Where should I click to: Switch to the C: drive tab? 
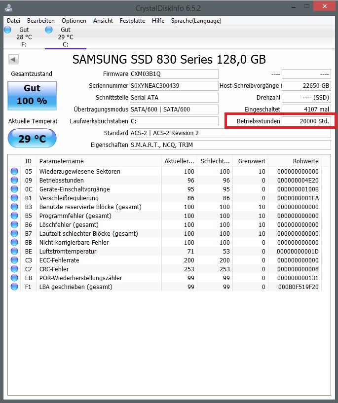coord(66,37)
